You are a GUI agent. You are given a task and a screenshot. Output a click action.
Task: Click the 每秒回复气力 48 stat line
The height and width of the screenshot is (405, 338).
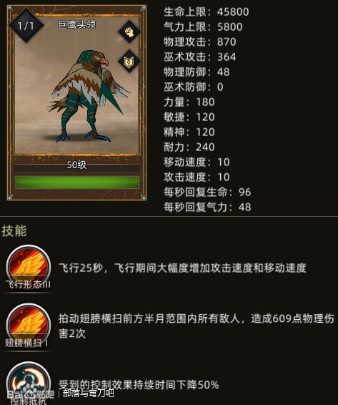tap(207, 207)
